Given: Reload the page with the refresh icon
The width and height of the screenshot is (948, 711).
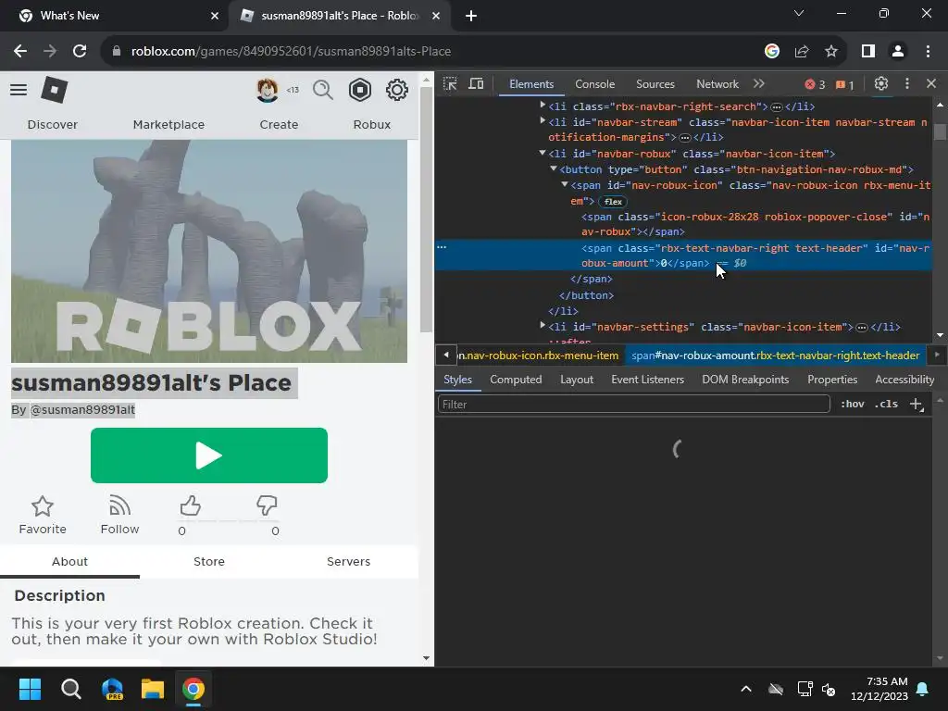Looking at the screenshot, I should 80,52.
